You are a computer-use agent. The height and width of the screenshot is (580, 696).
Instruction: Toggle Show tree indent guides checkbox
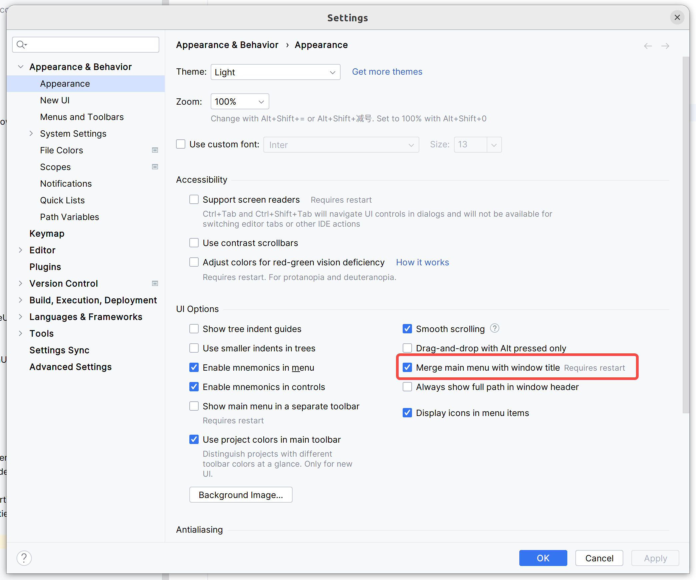[x=194, y=329]
